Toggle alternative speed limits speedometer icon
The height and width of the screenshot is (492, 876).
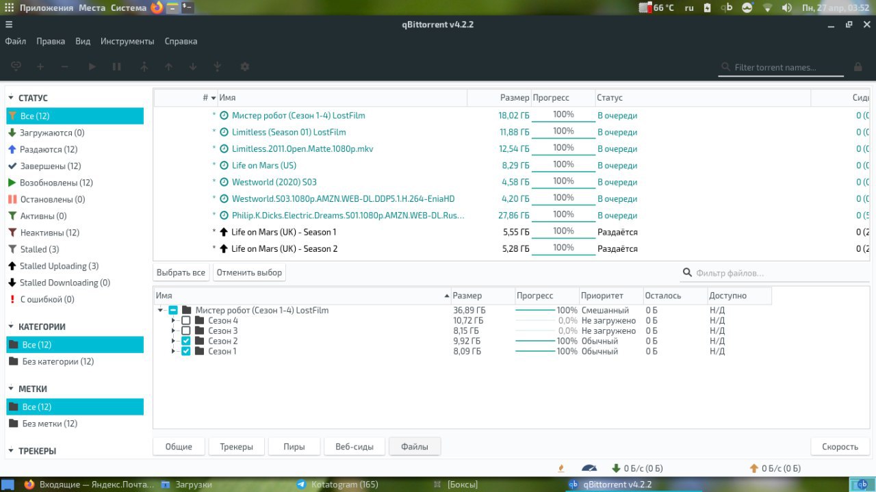click(589, 468)
